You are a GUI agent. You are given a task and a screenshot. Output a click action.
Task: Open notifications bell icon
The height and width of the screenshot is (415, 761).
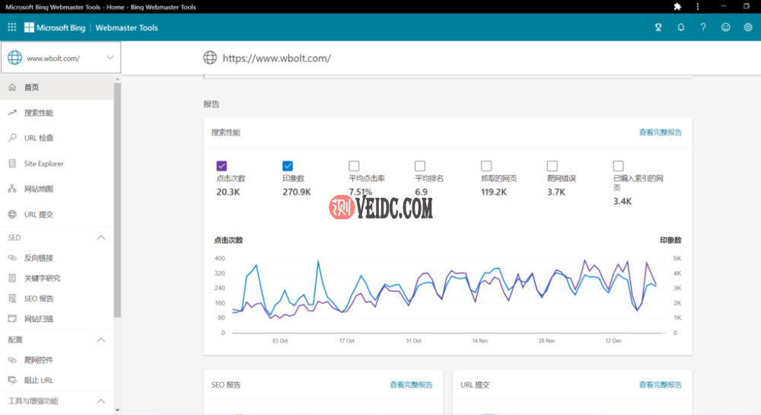[x=681, y=27]
